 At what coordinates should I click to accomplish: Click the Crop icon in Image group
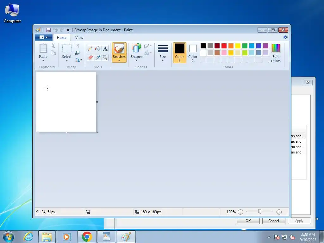(77, 46)
